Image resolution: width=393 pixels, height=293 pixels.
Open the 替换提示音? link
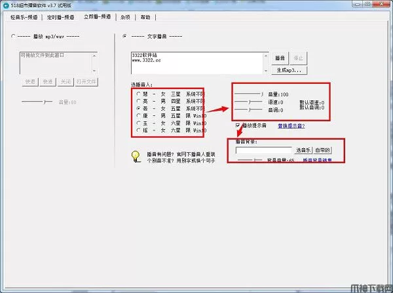pyautogui.click(x=291, y=126)
